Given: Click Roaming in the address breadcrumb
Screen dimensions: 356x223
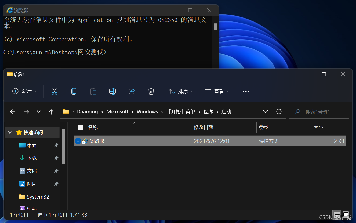Looking at the screenshot, I should (88, 112).
